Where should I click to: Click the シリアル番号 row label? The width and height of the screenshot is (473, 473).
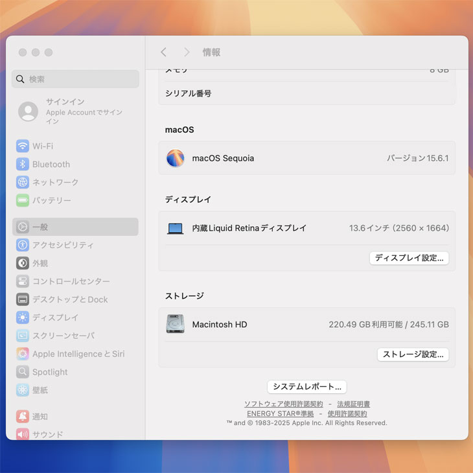point(189,93)
